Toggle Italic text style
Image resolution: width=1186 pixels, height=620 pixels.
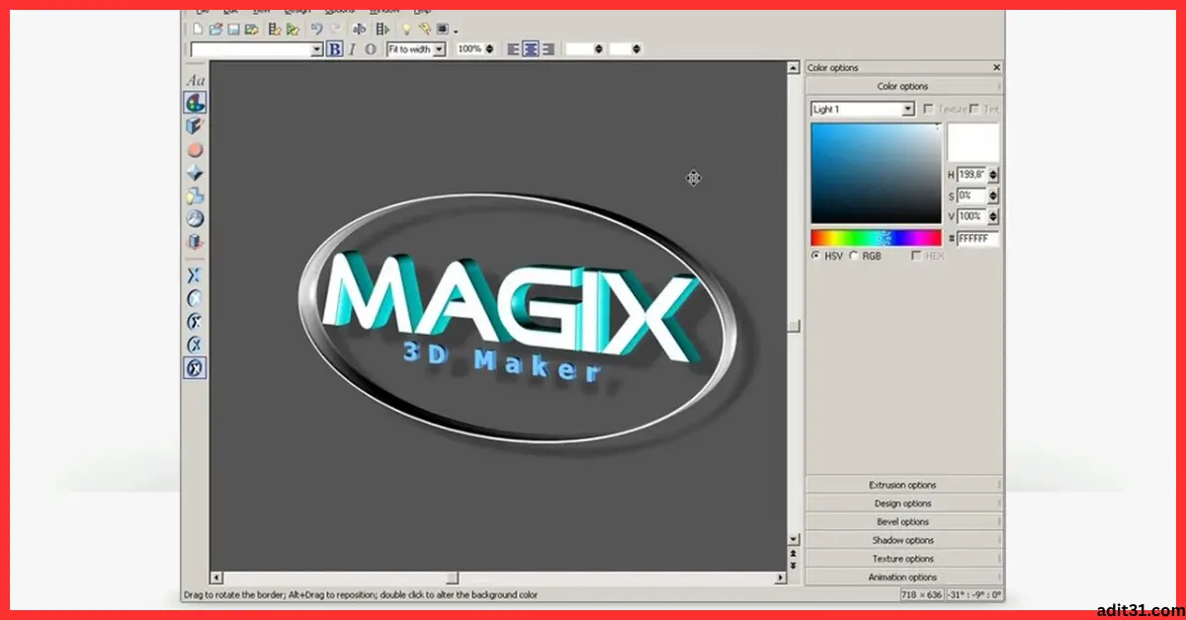coord(352,48)
